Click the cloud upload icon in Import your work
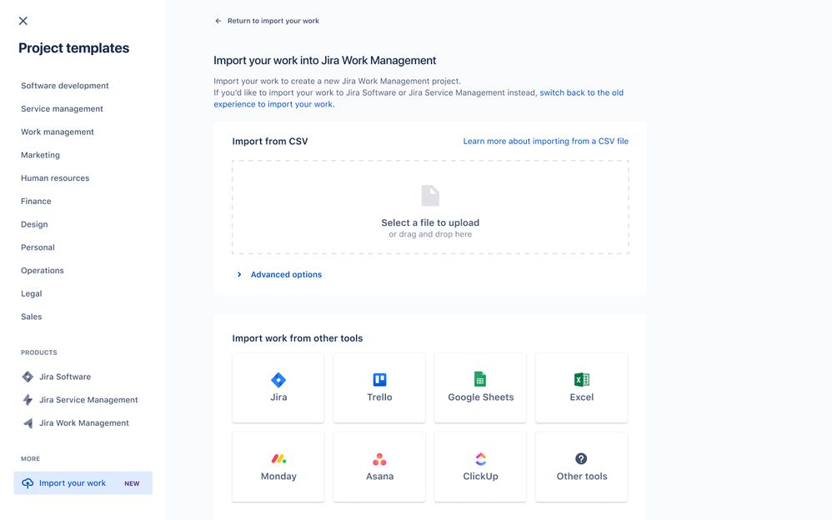832x520 pixels. [28, 482]
